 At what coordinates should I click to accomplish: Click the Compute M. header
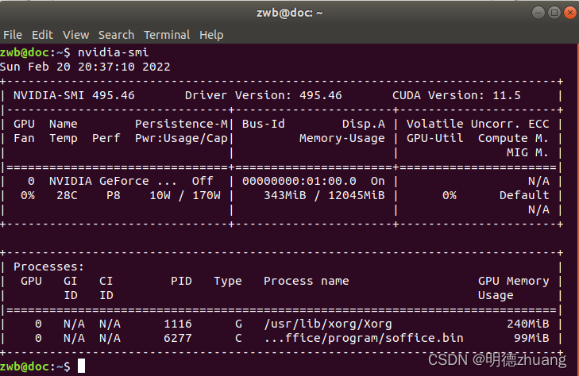tap(513, 138)
